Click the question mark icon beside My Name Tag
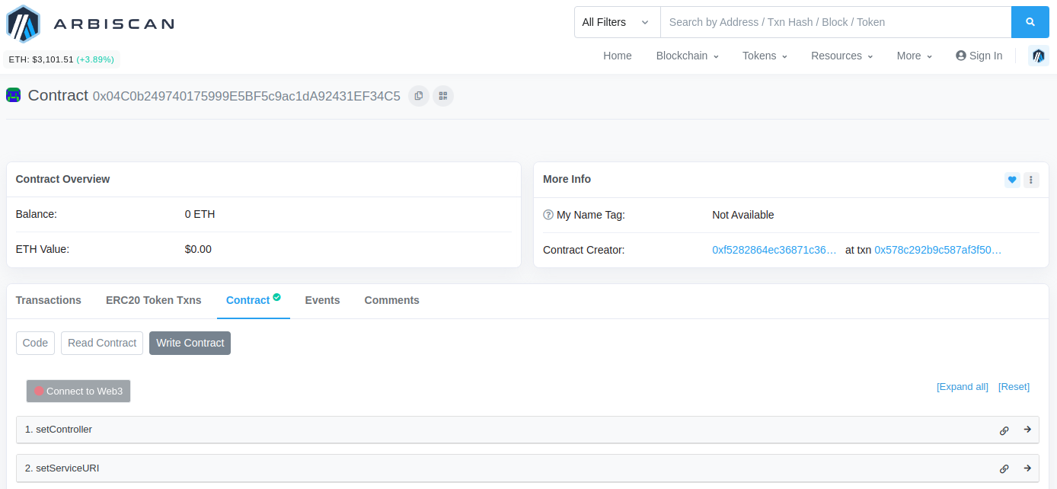1057x489 pixels. (548, 214)
